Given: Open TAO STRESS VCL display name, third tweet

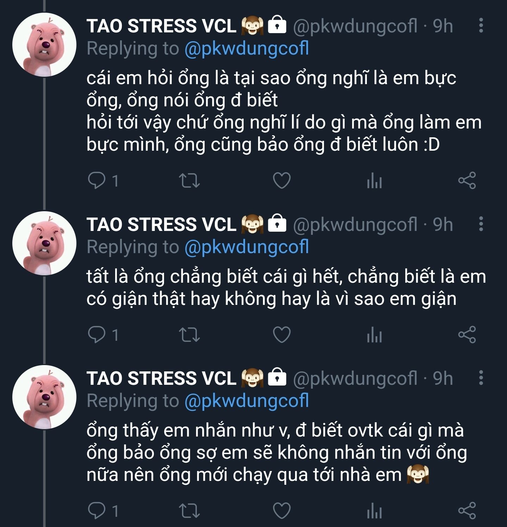Looking at the screenshot, I should (x=162, y=378).
